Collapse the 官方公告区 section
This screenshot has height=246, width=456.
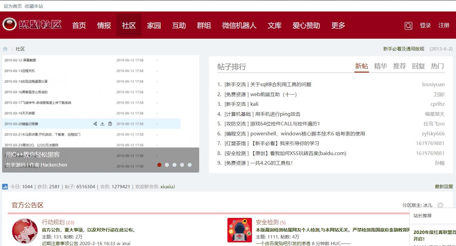coord(440,205)
